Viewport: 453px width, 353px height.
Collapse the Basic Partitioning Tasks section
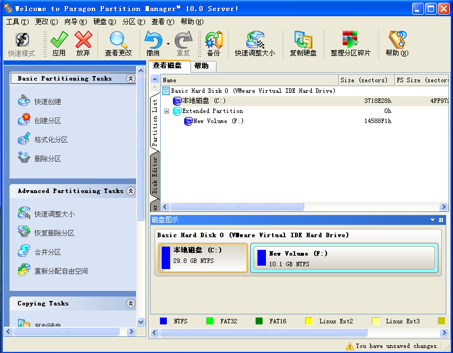(130, 78)
